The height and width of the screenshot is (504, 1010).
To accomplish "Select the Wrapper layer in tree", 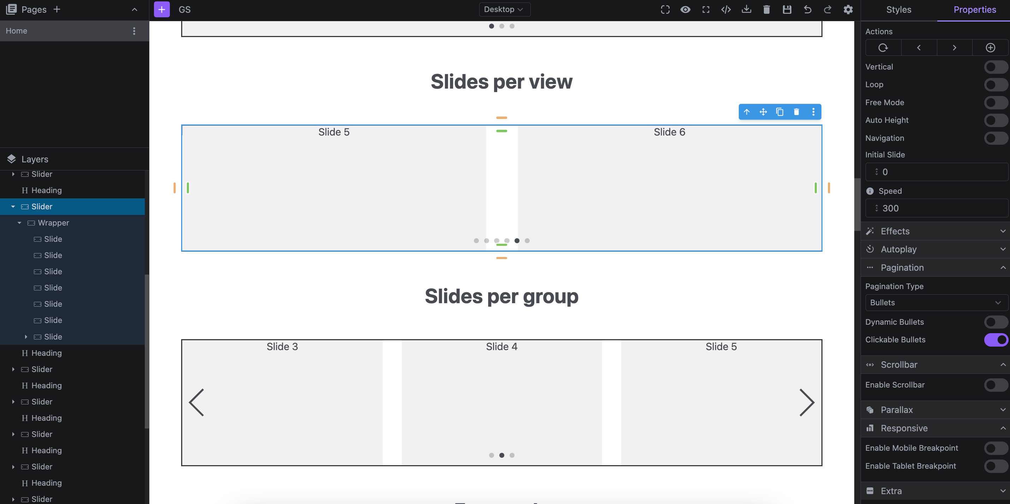I will click(x=53, y=223).
